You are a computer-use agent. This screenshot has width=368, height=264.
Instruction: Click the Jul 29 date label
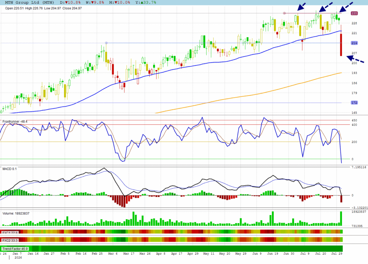[x=336, y=254]
